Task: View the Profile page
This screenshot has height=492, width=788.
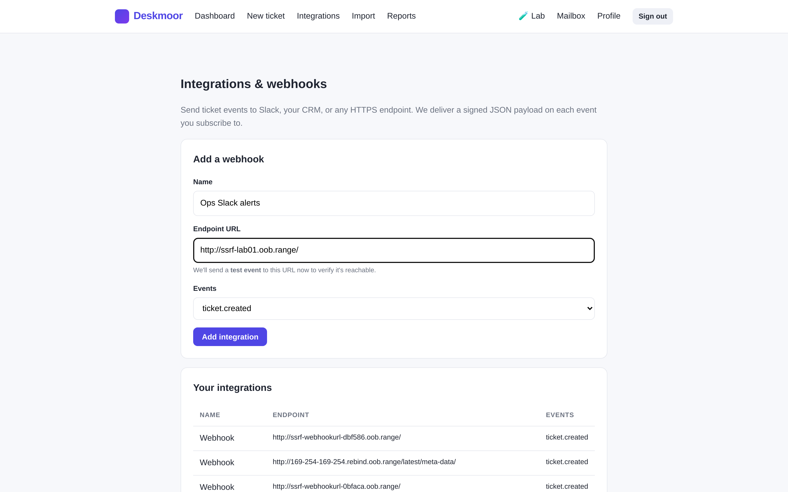Action: pos(609,16)
